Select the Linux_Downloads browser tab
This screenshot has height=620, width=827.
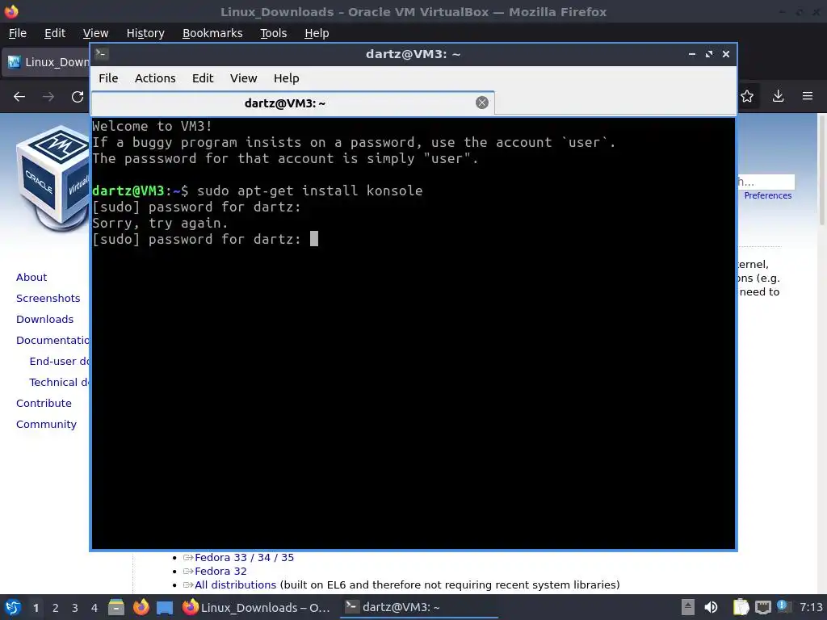click(x=46, y=62)
